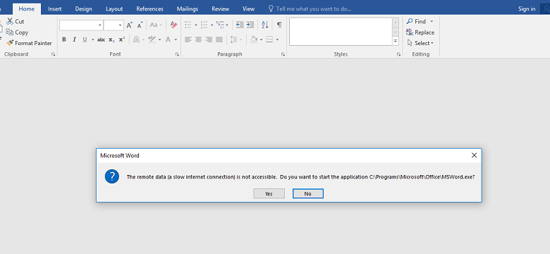Expand the Styles gallery more button
Image resolution: width=550 pixels, height=254 pixels.
tap(396, 41)
